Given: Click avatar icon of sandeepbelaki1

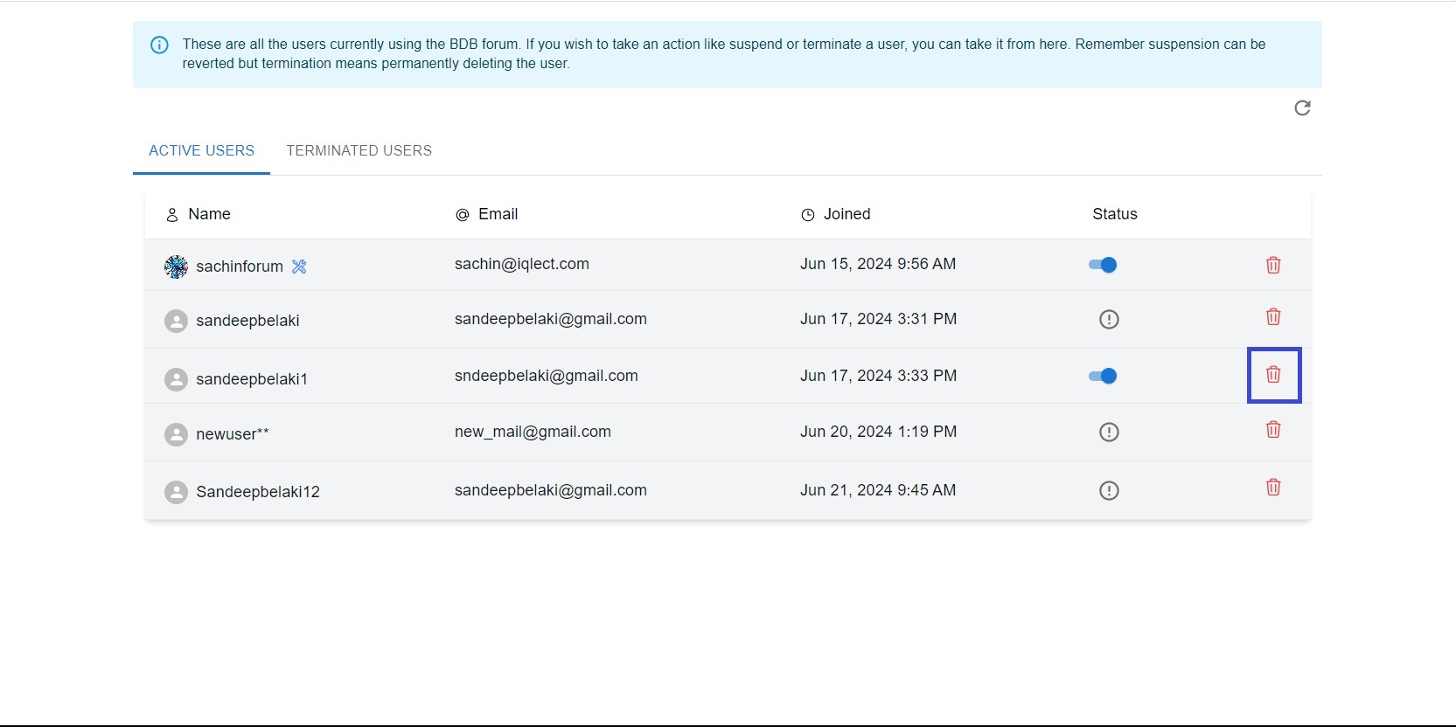Looking at the screenshot, I should [176, 379].
